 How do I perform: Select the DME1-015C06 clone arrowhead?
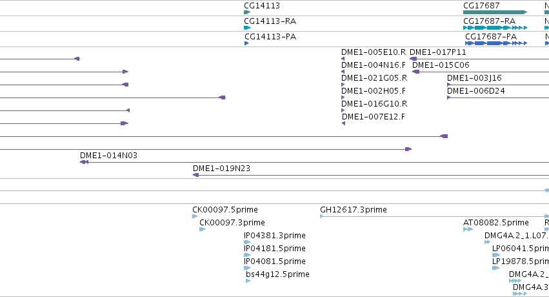pyautogui.click(x=415, y=72)
